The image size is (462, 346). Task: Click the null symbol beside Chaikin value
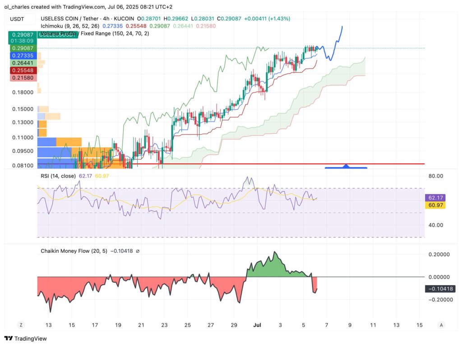pyautogui.click(x=138, y=251)
